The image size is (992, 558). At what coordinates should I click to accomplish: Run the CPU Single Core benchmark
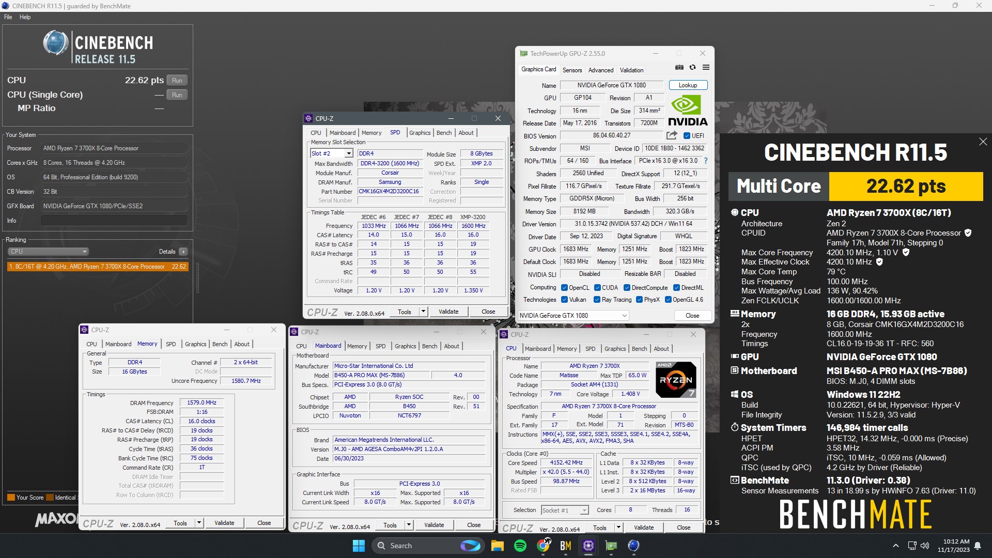tap(177, 95)
